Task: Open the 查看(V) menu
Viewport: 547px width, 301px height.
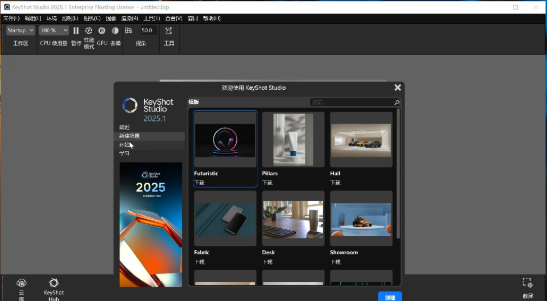Action: (x=174, y=18)
